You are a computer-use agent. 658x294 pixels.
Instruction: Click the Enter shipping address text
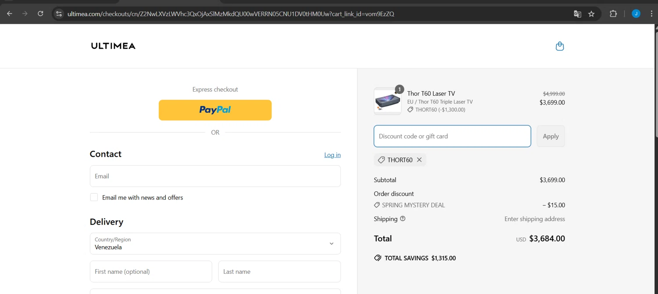535,219
